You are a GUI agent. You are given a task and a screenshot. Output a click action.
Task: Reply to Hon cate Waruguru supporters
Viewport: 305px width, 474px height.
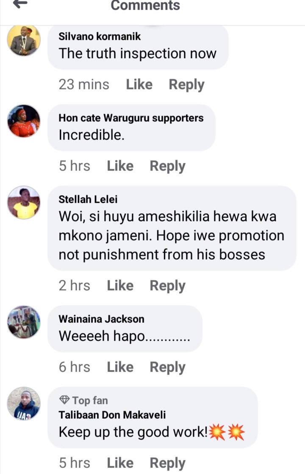tap(167, 167)
